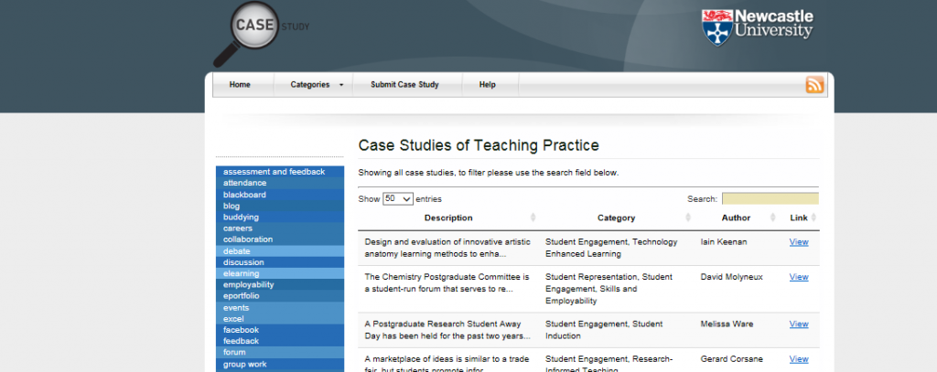Select the 'assessment and feedback' tag
This screenshot has width=937, height=372.
[274, 172]
